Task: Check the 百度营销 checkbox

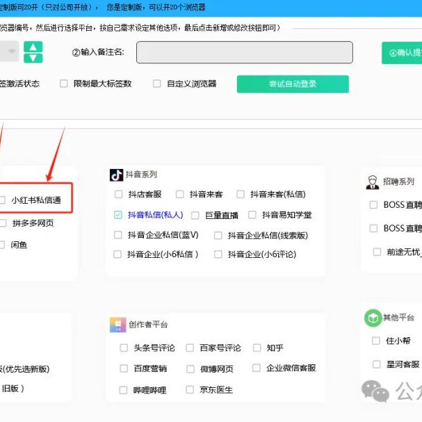Action: 124,368
